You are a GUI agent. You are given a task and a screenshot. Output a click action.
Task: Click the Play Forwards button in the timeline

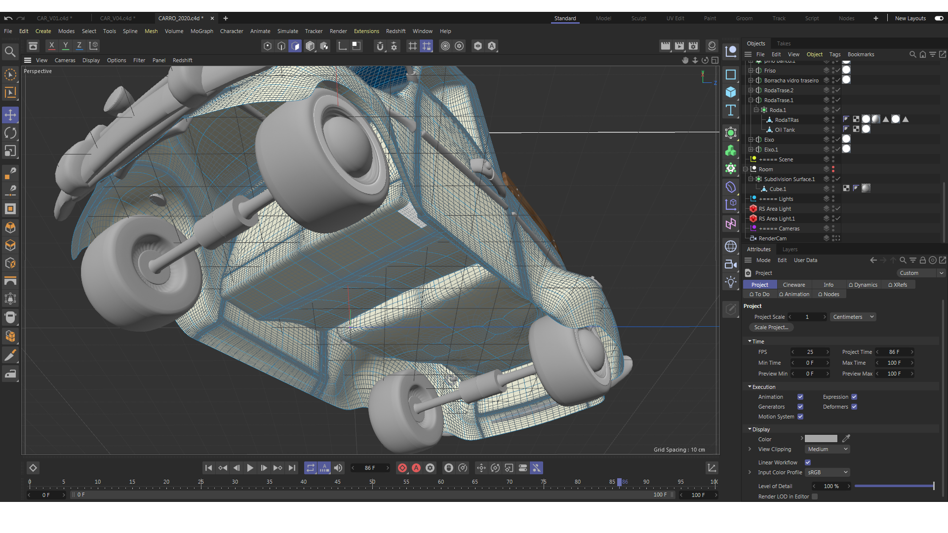(x=250, y=468)
